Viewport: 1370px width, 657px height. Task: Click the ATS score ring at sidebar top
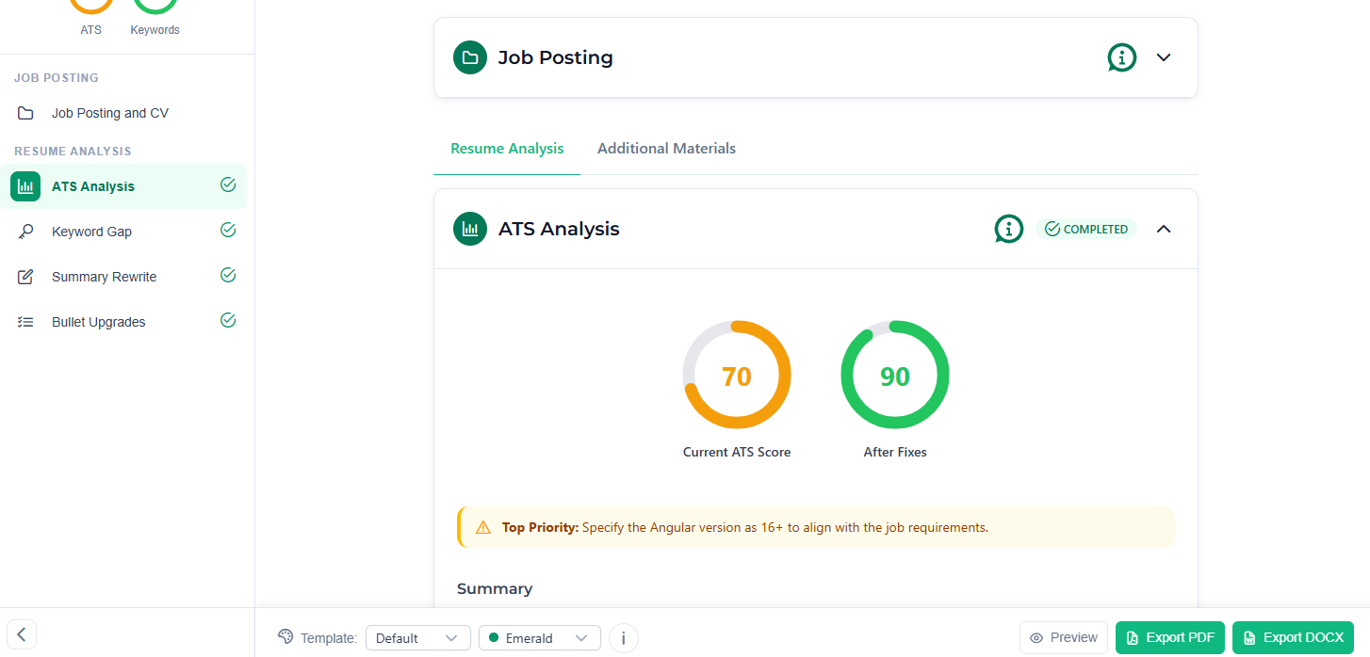[x=91, y=8]
